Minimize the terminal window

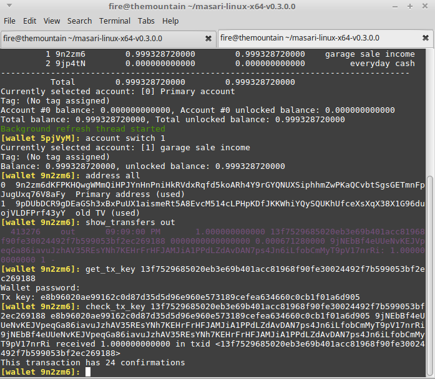point(395,7)
